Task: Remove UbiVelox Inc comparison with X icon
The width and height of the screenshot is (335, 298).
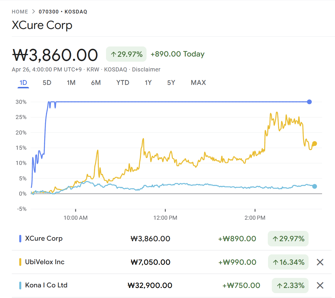Action: [320, 262]
